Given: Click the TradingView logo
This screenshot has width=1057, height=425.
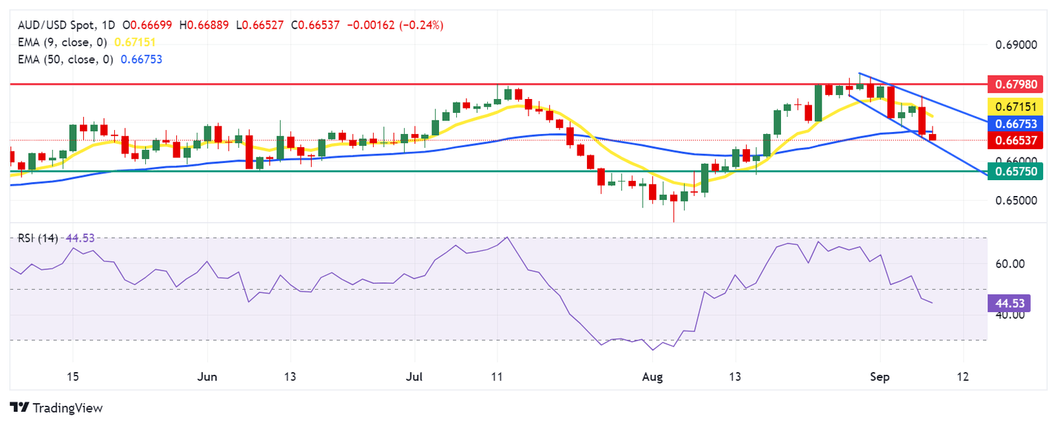Looking at the screenshot, I should 56,408.
